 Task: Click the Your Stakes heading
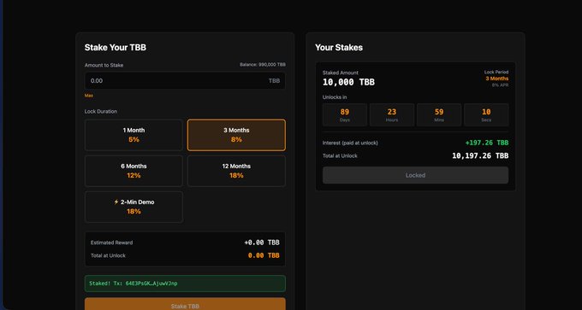pyautogui.click(x=339, y=48)
